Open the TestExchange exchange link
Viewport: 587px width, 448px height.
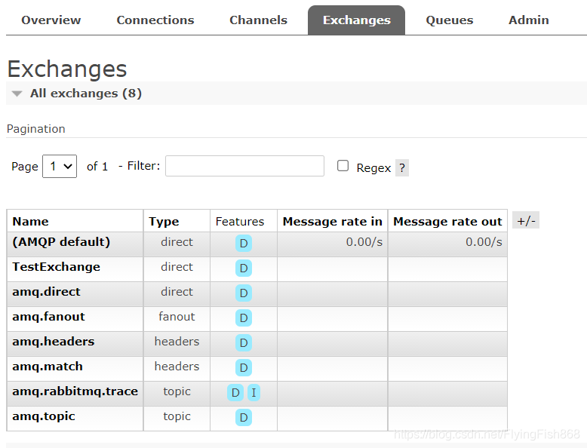coord(56,267)
